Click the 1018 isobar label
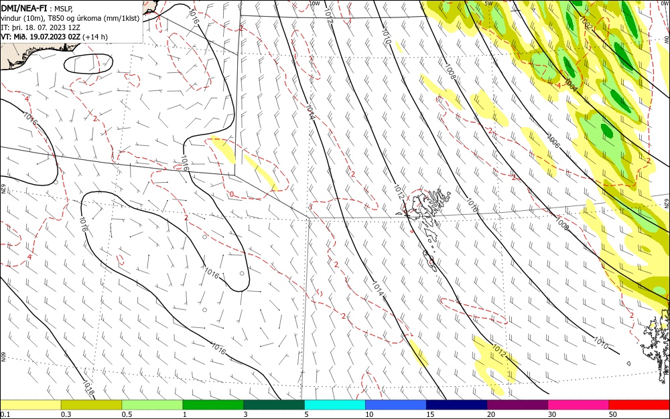The width and height of the screenshot is (670, 419). [88, 388]
